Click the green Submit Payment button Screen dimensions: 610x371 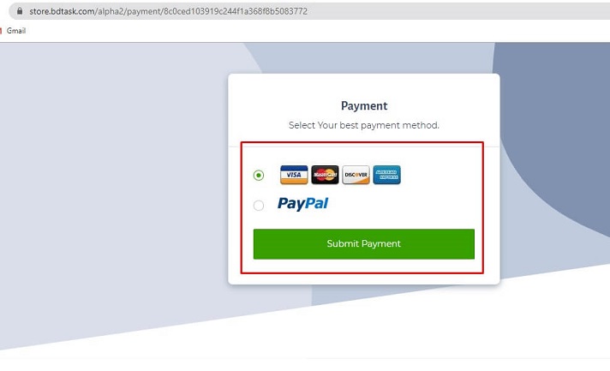(x=364, y=244)
